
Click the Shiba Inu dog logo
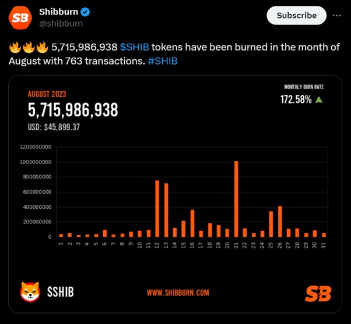(x=30, y=291)
